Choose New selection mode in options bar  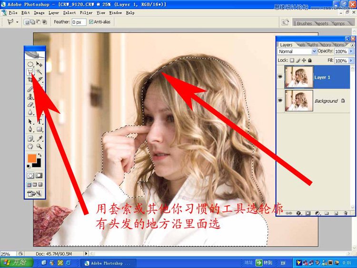pyautogui.click(x=27, y=22)
